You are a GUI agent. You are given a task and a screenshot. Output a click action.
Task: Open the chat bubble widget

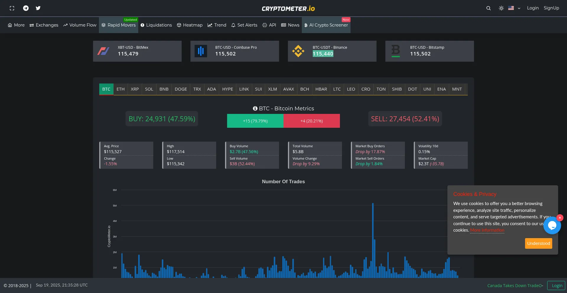coord(552,225)
